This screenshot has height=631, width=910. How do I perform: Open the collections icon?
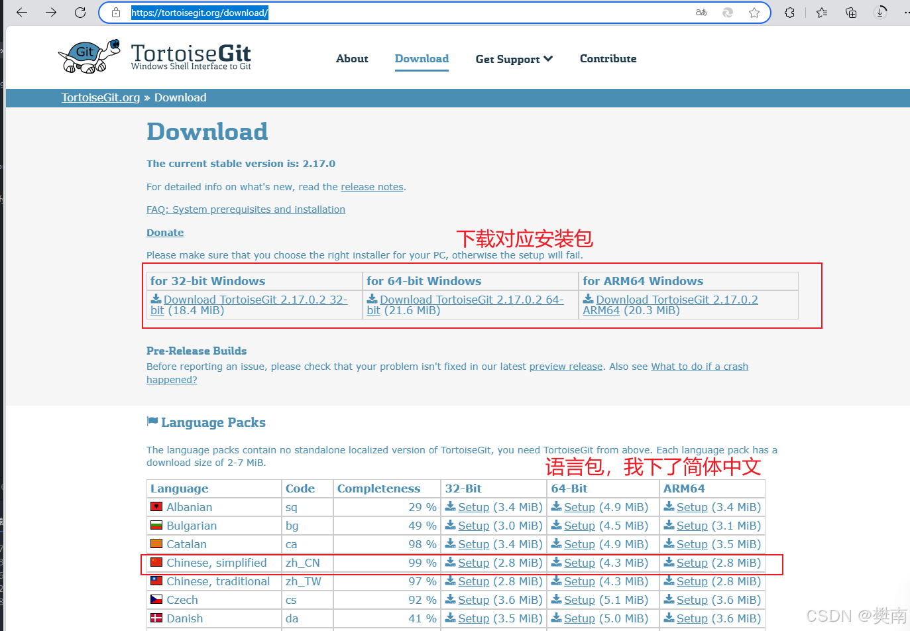click(851, 13)
